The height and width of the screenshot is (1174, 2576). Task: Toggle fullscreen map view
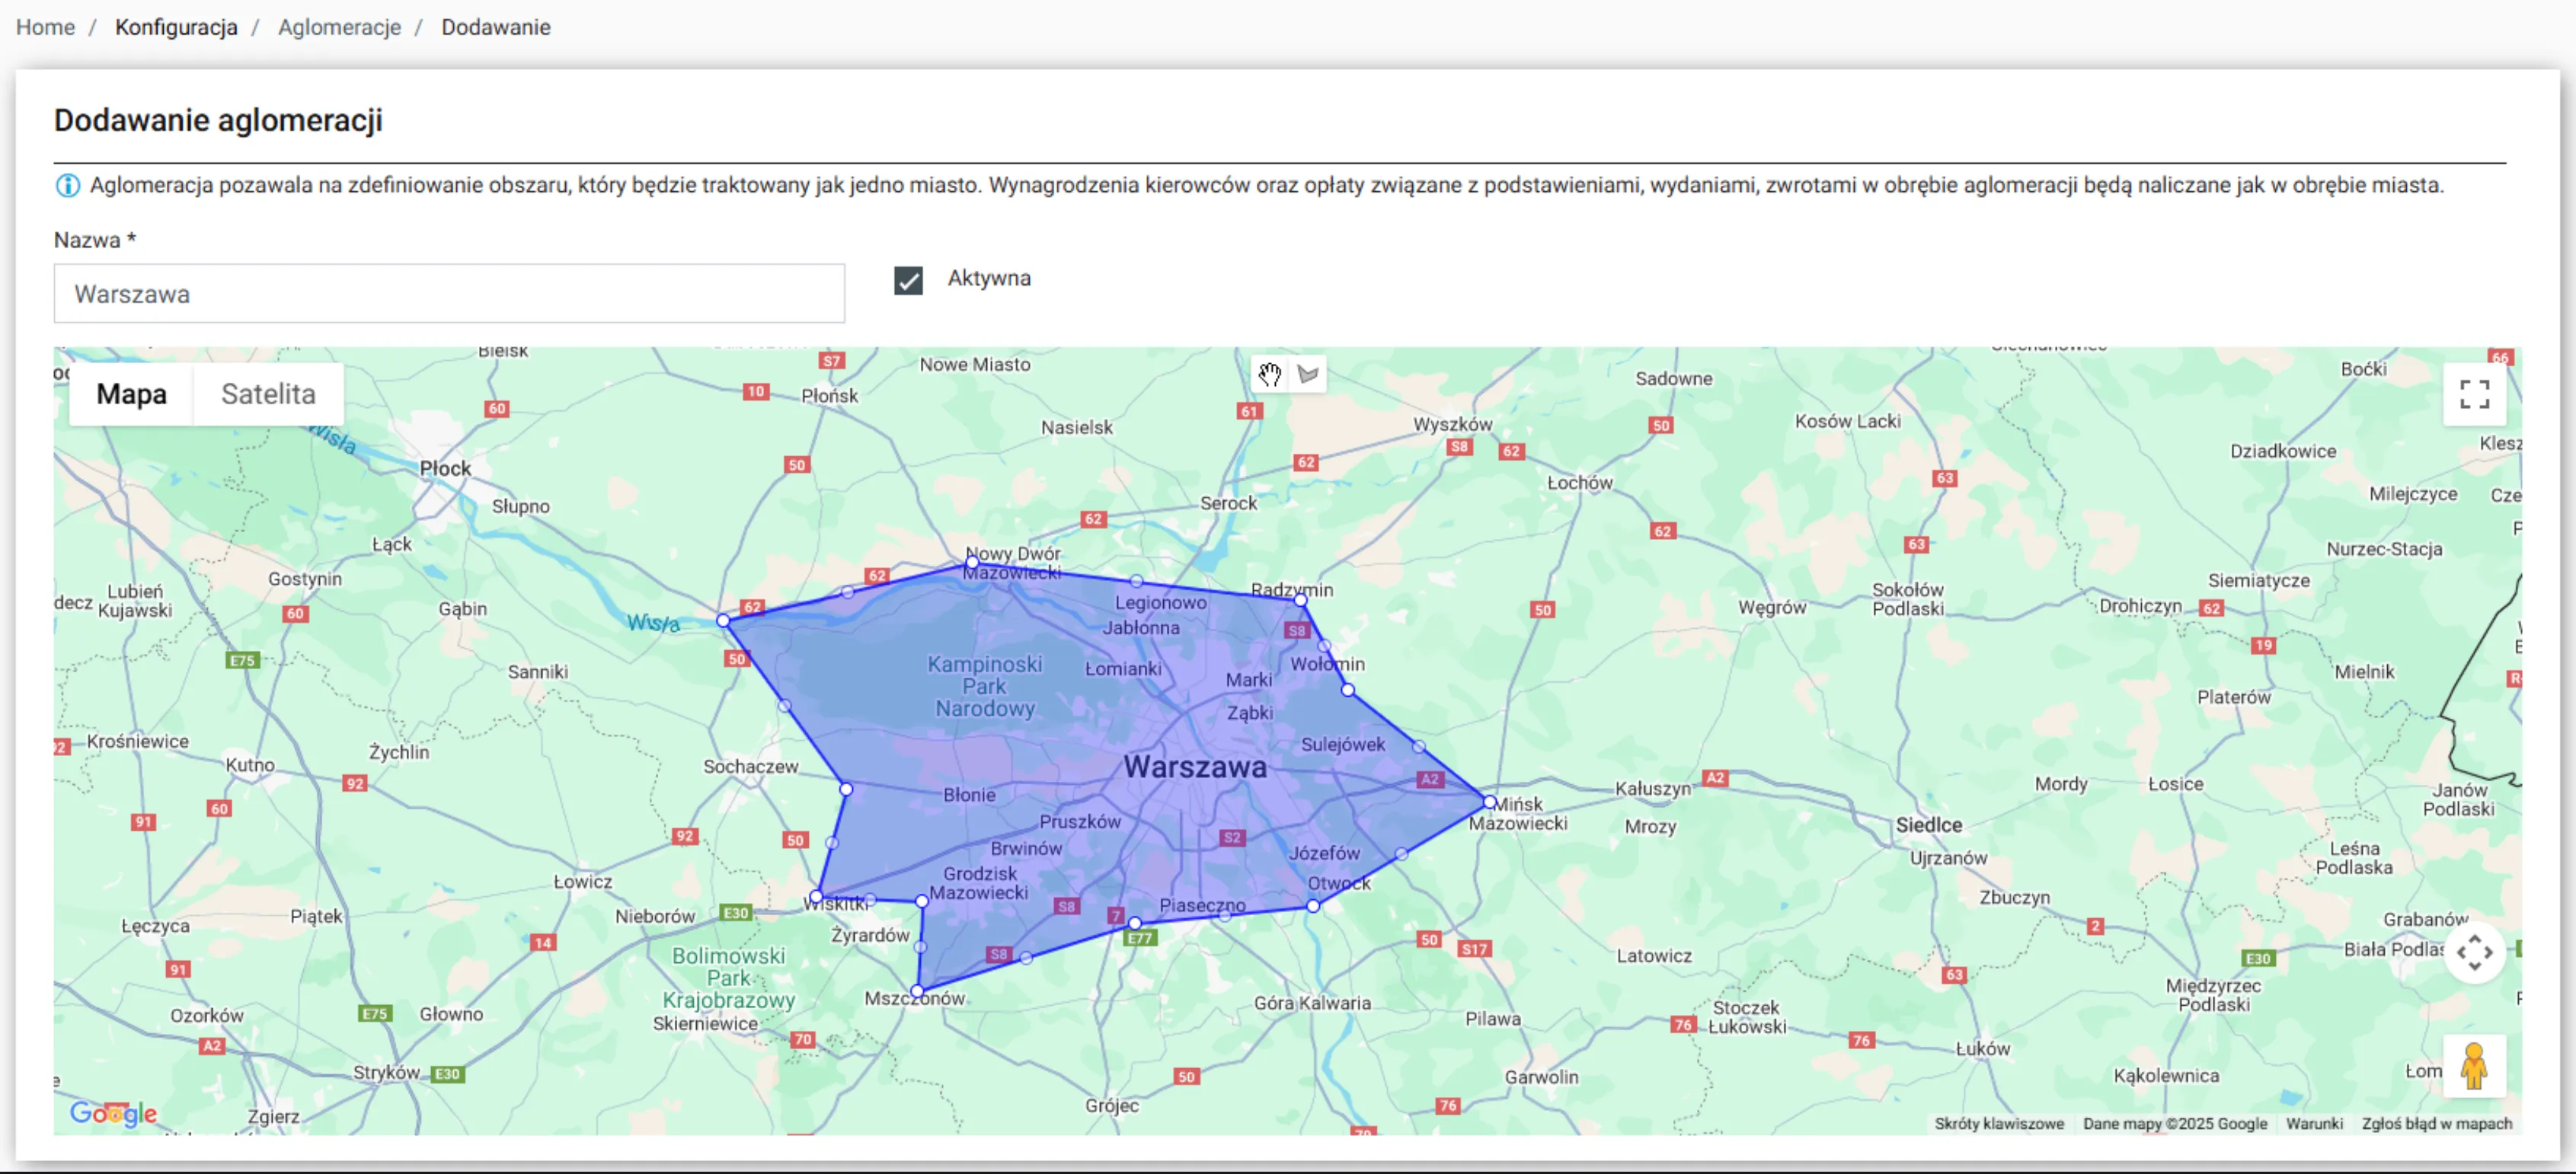click(x=2474, y=394)
